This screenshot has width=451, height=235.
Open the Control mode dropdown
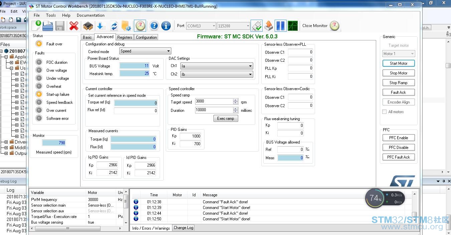click(x=145, y=51)
